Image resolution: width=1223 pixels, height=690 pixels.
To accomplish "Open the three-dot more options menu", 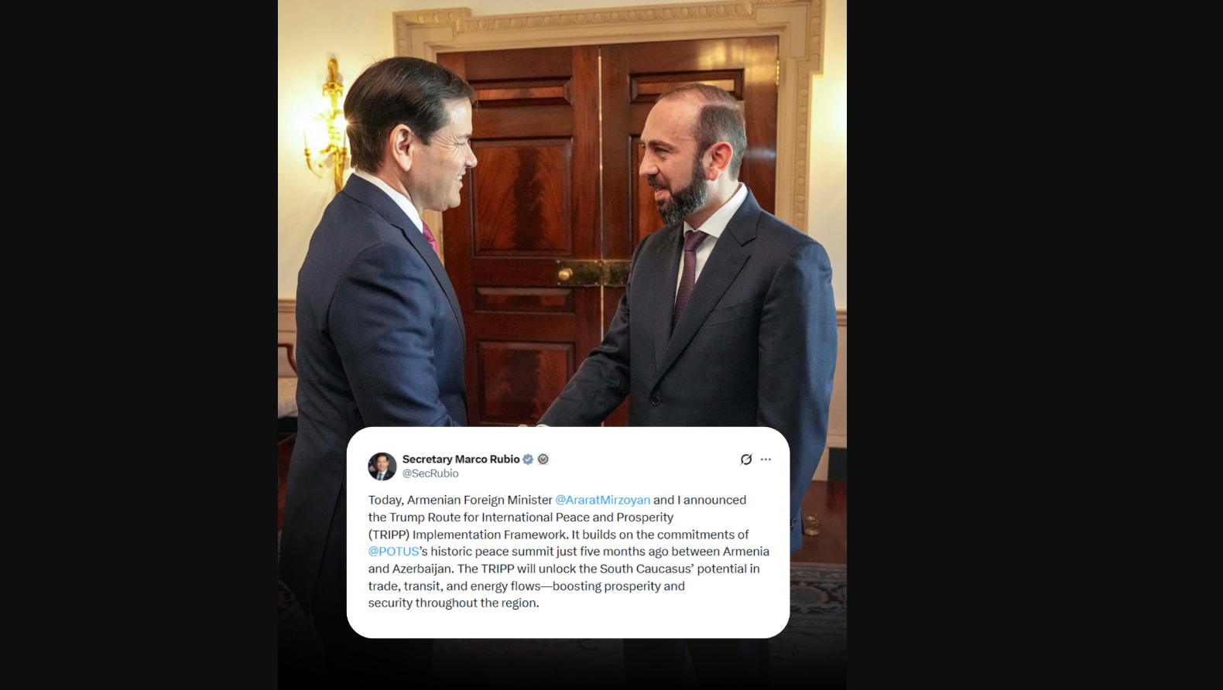I will pyautogui.click(x=766, y=459).
